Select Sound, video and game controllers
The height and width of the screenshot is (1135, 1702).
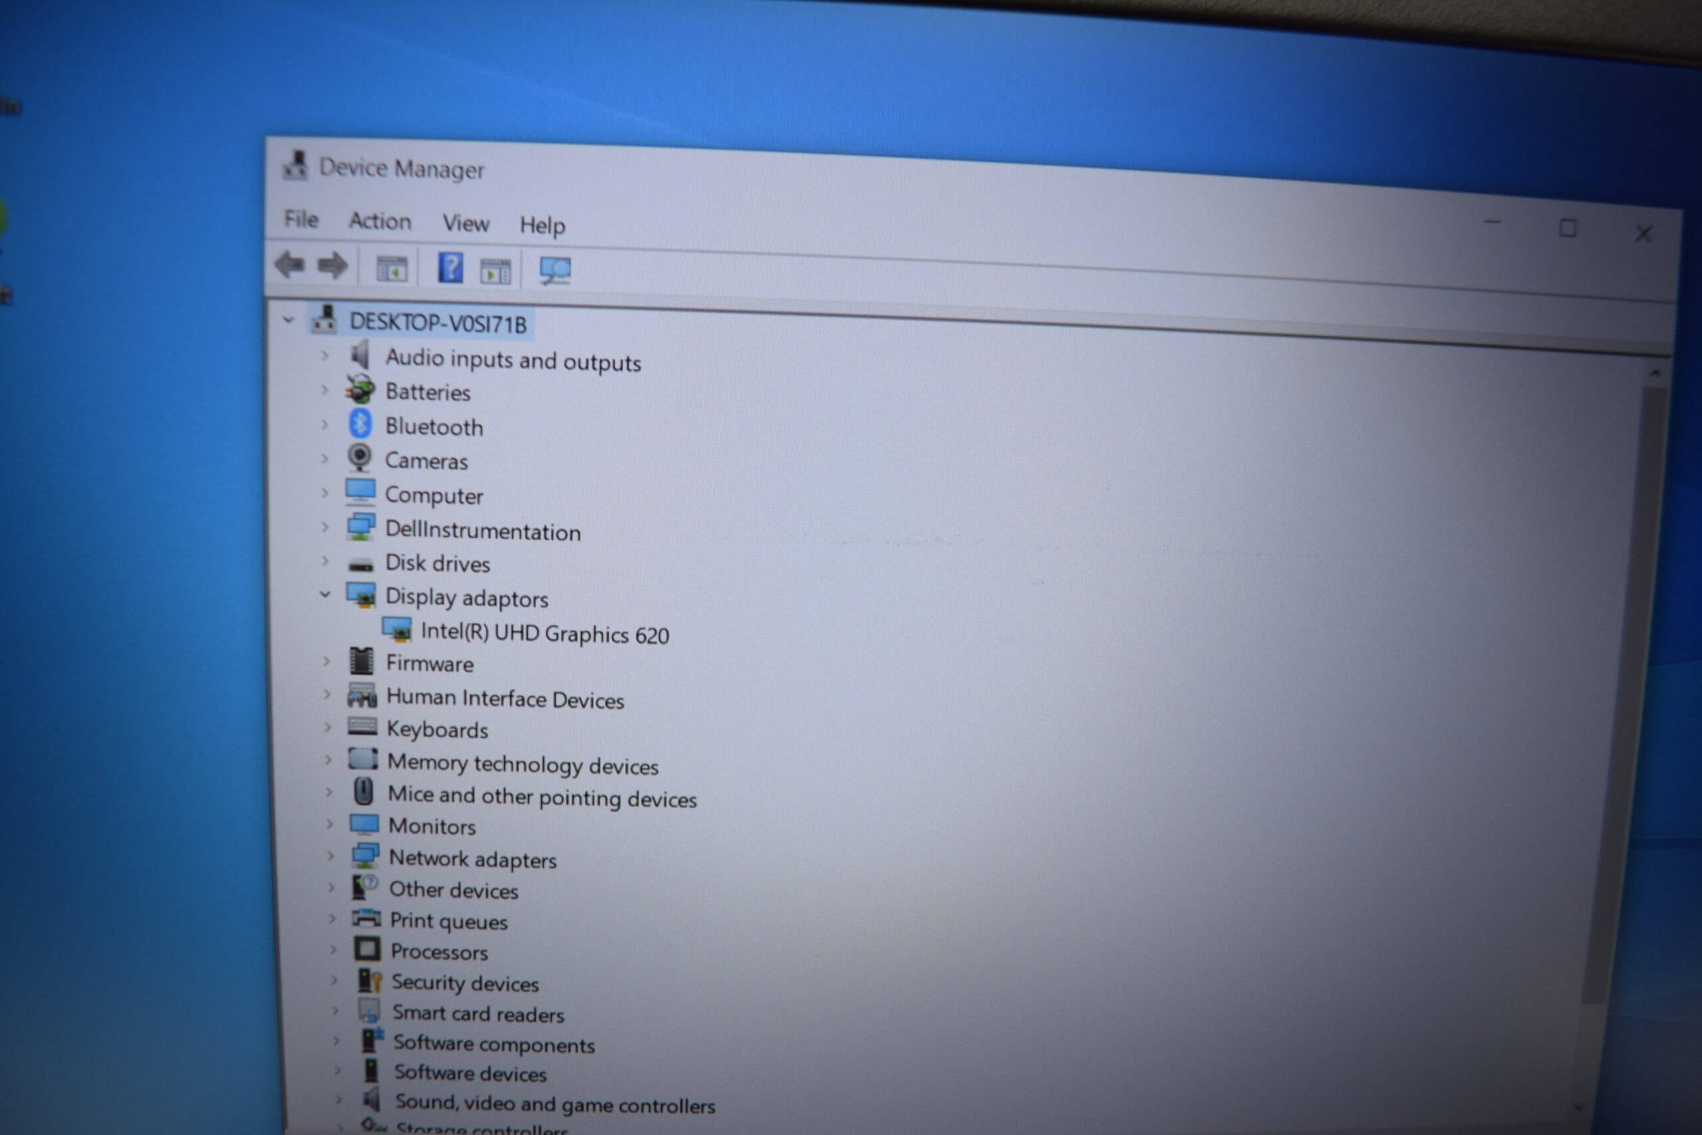point(555,1104)
